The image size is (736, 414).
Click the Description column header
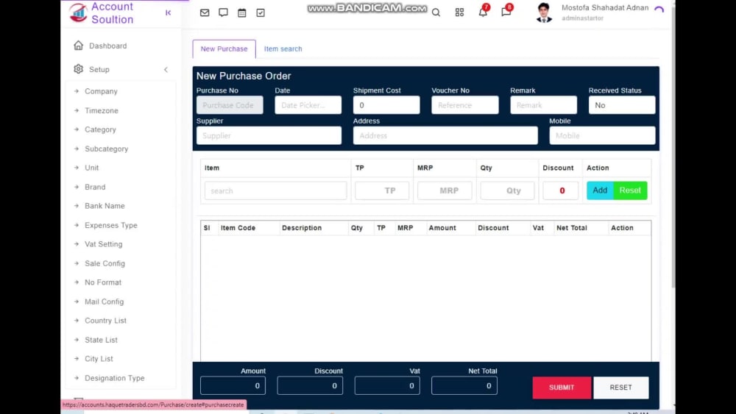(x=302, y=228)
